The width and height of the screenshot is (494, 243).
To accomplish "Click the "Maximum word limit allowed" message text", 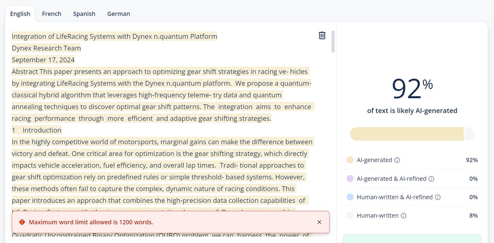I will [x=91, y=222].
